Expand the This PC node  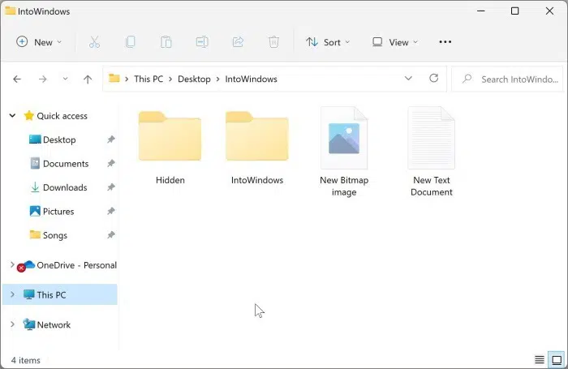(x=12, y=294)
